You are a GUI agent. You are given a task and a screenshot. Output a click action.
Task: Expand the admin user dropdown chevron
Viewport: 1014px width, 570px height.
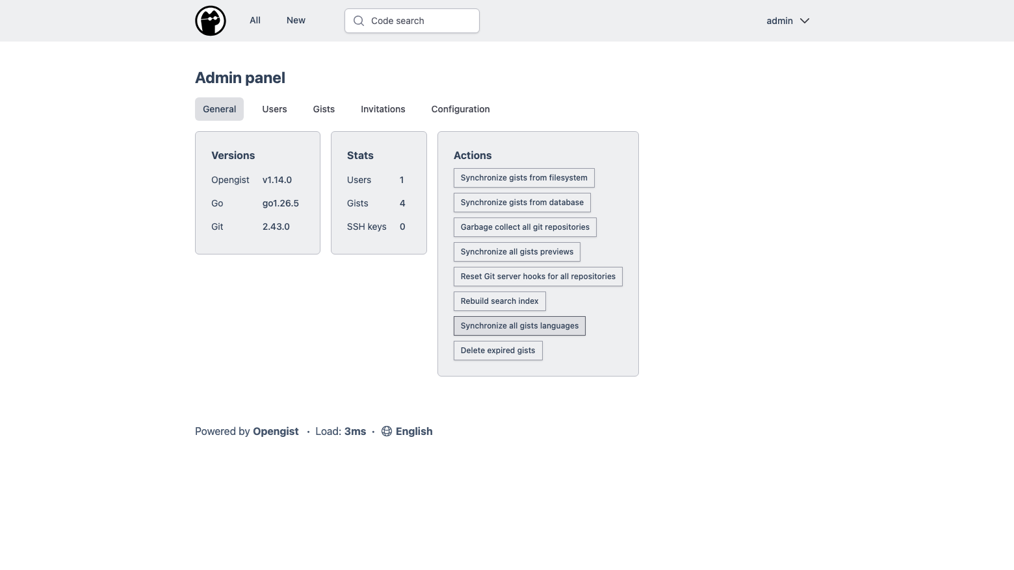(805, 21)
